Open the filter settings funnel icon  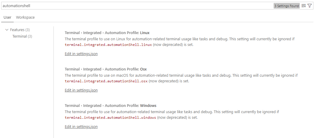310,6
